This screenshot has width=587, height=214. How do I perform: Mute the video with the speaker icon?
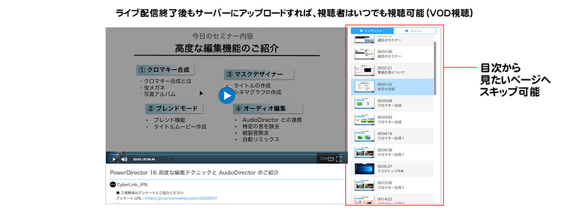[124, 159]
